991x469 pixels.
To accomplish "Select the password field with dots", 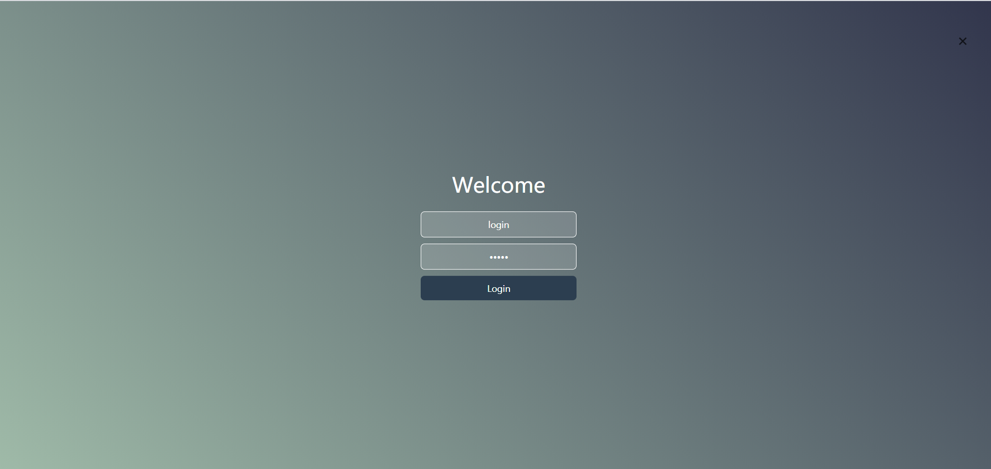I will (x=499, y=257).
